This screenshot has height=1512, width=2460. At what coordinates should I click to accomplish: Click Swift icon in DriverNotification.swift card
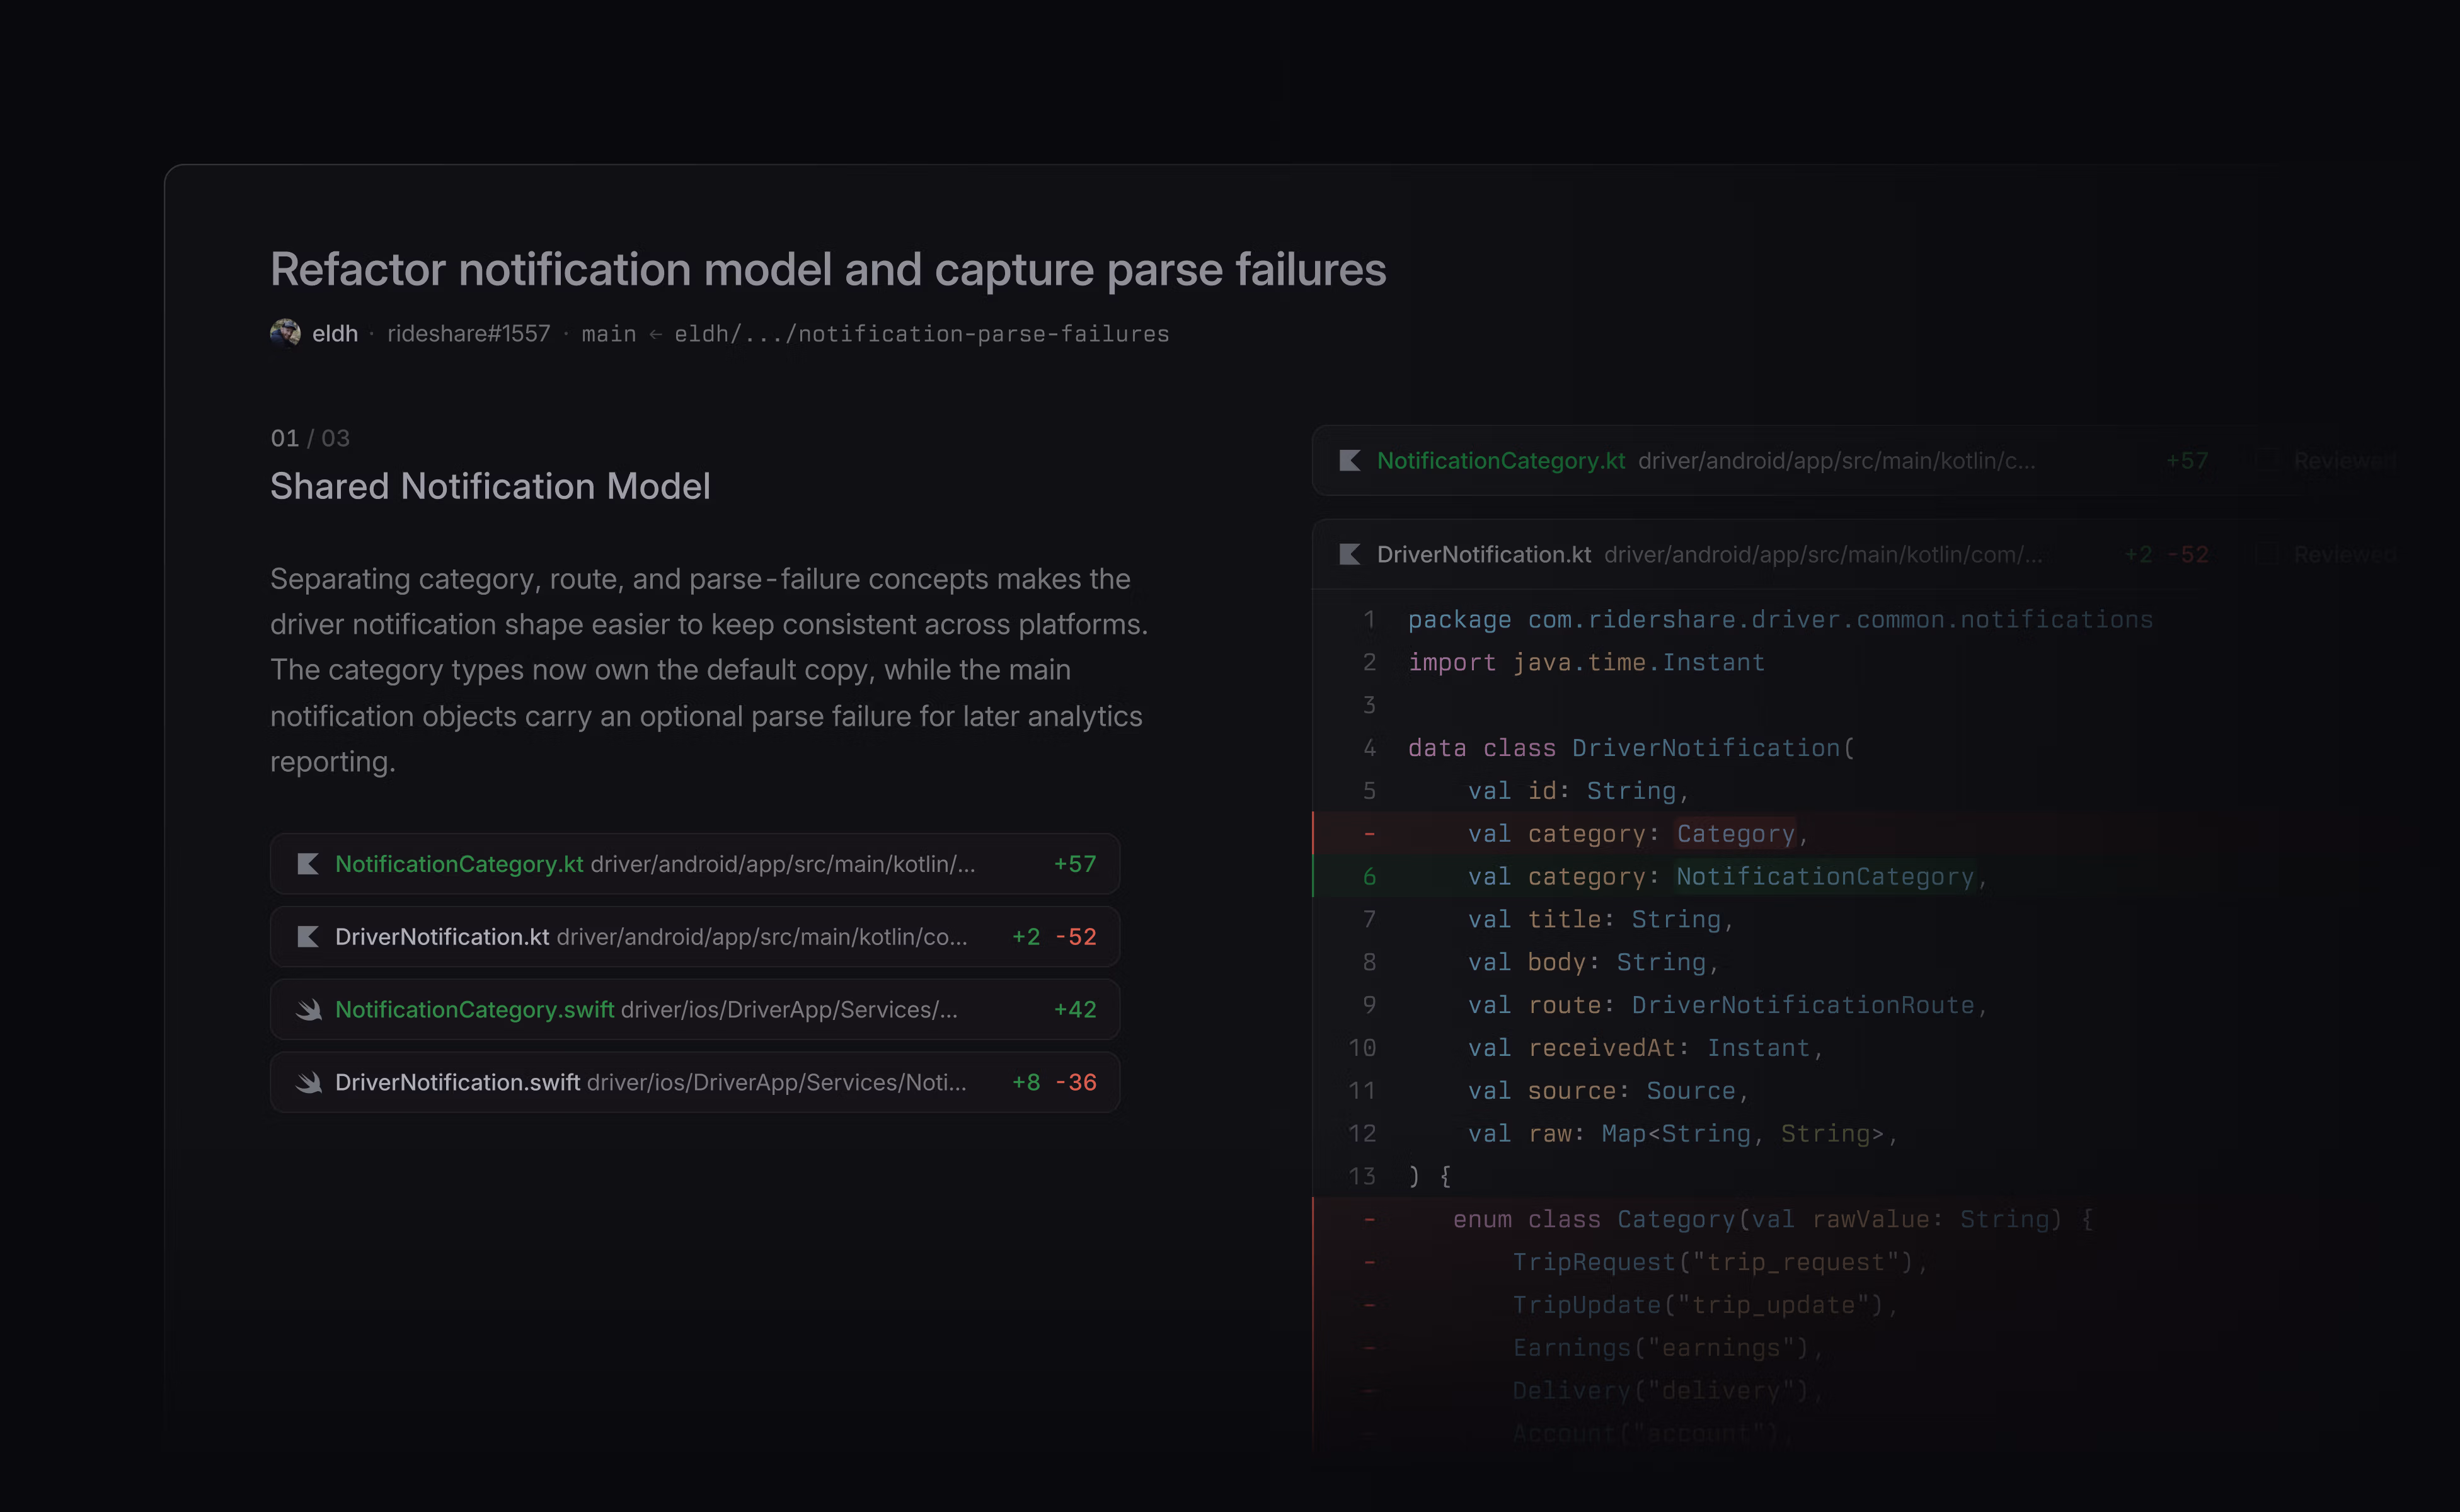click(x=309, y=1083)
